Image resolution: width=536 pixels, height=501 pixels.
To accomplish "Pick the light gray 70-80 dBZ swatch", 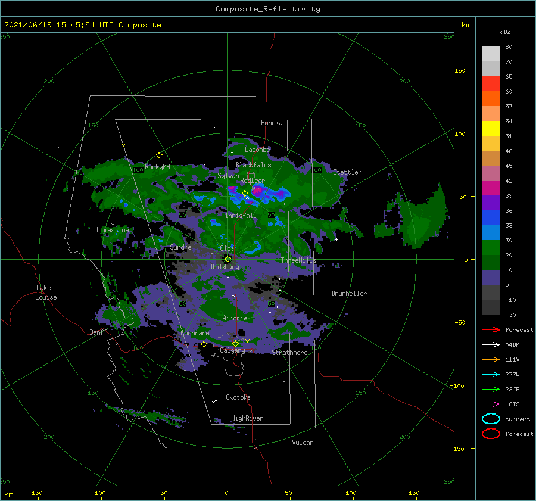I will coord(491,54).
